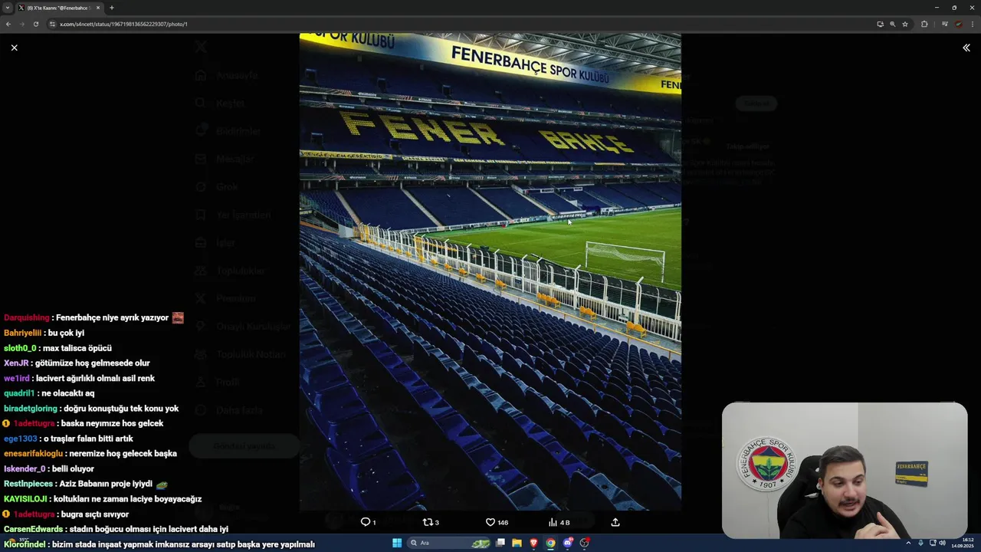
Task: Open Task View on the taskbar
Action: point(500,543)
